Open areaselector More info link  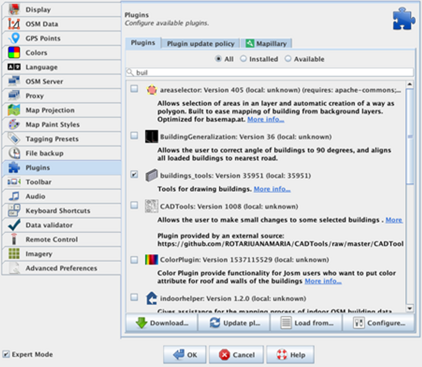(266, 119)
